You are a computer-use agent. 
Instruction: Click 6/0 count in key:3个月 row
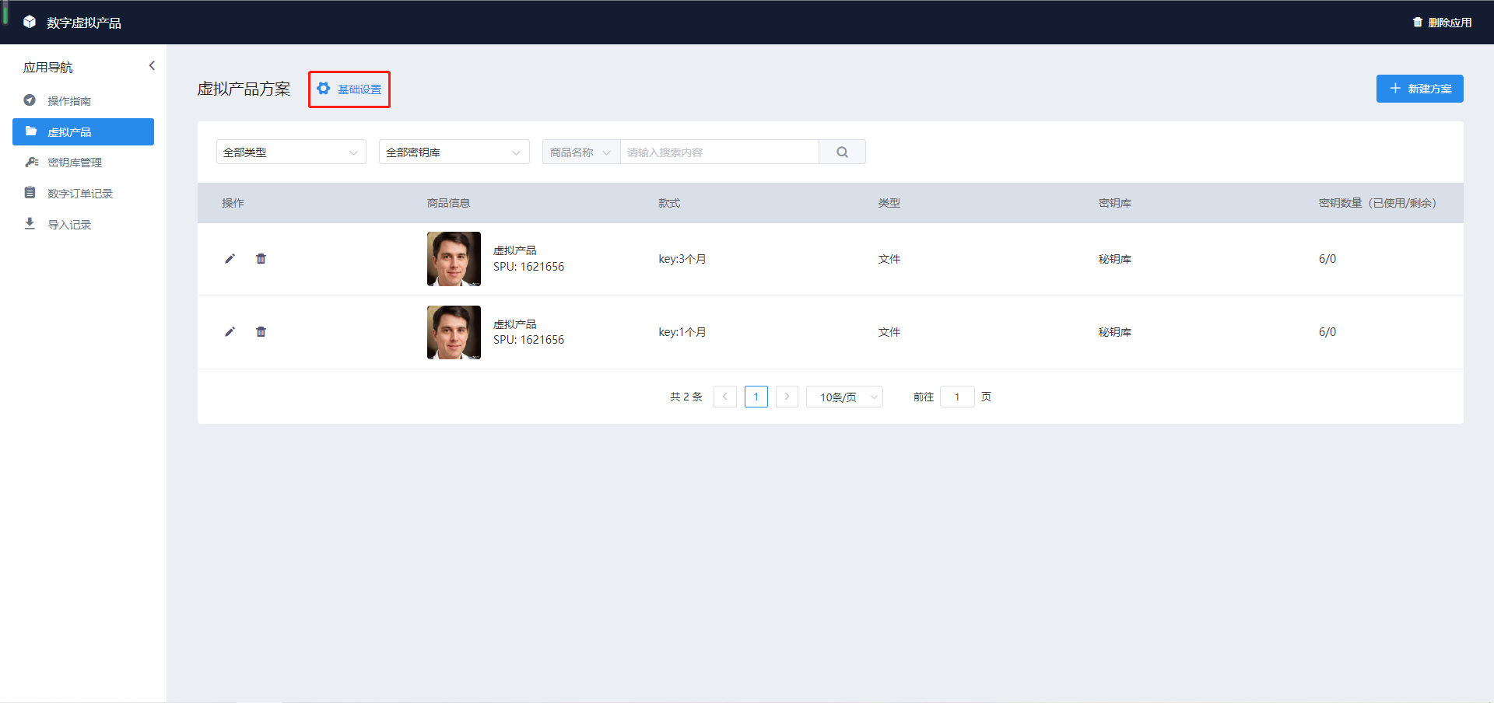click(x=1327, y=259)
